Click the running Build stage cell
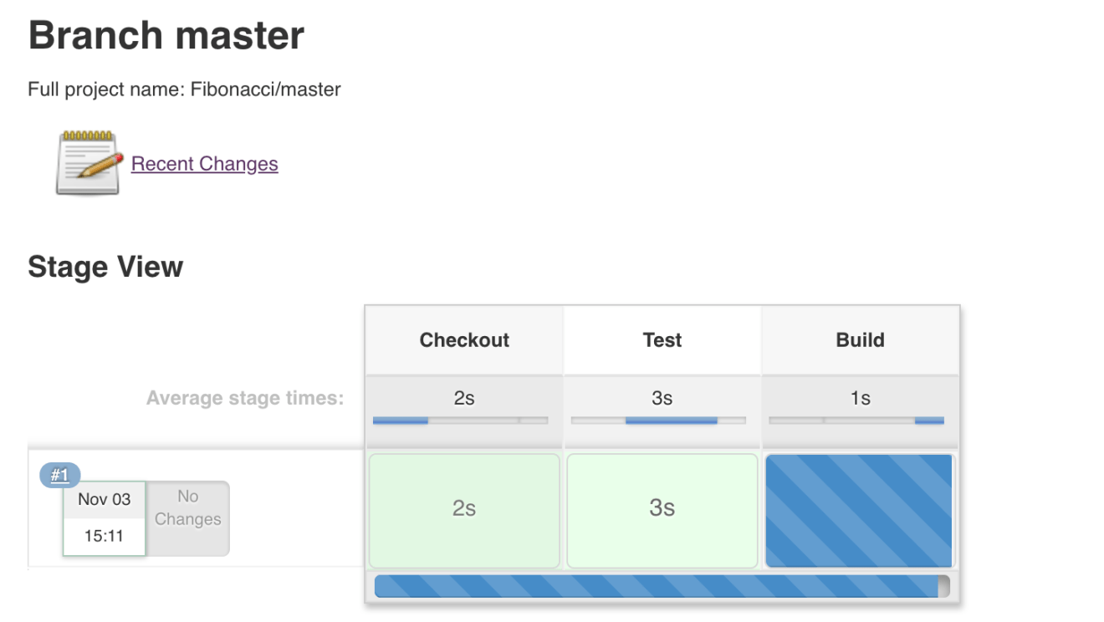Image resolution: width=1104 pixels, height=622 pixels. pos(859,511)
